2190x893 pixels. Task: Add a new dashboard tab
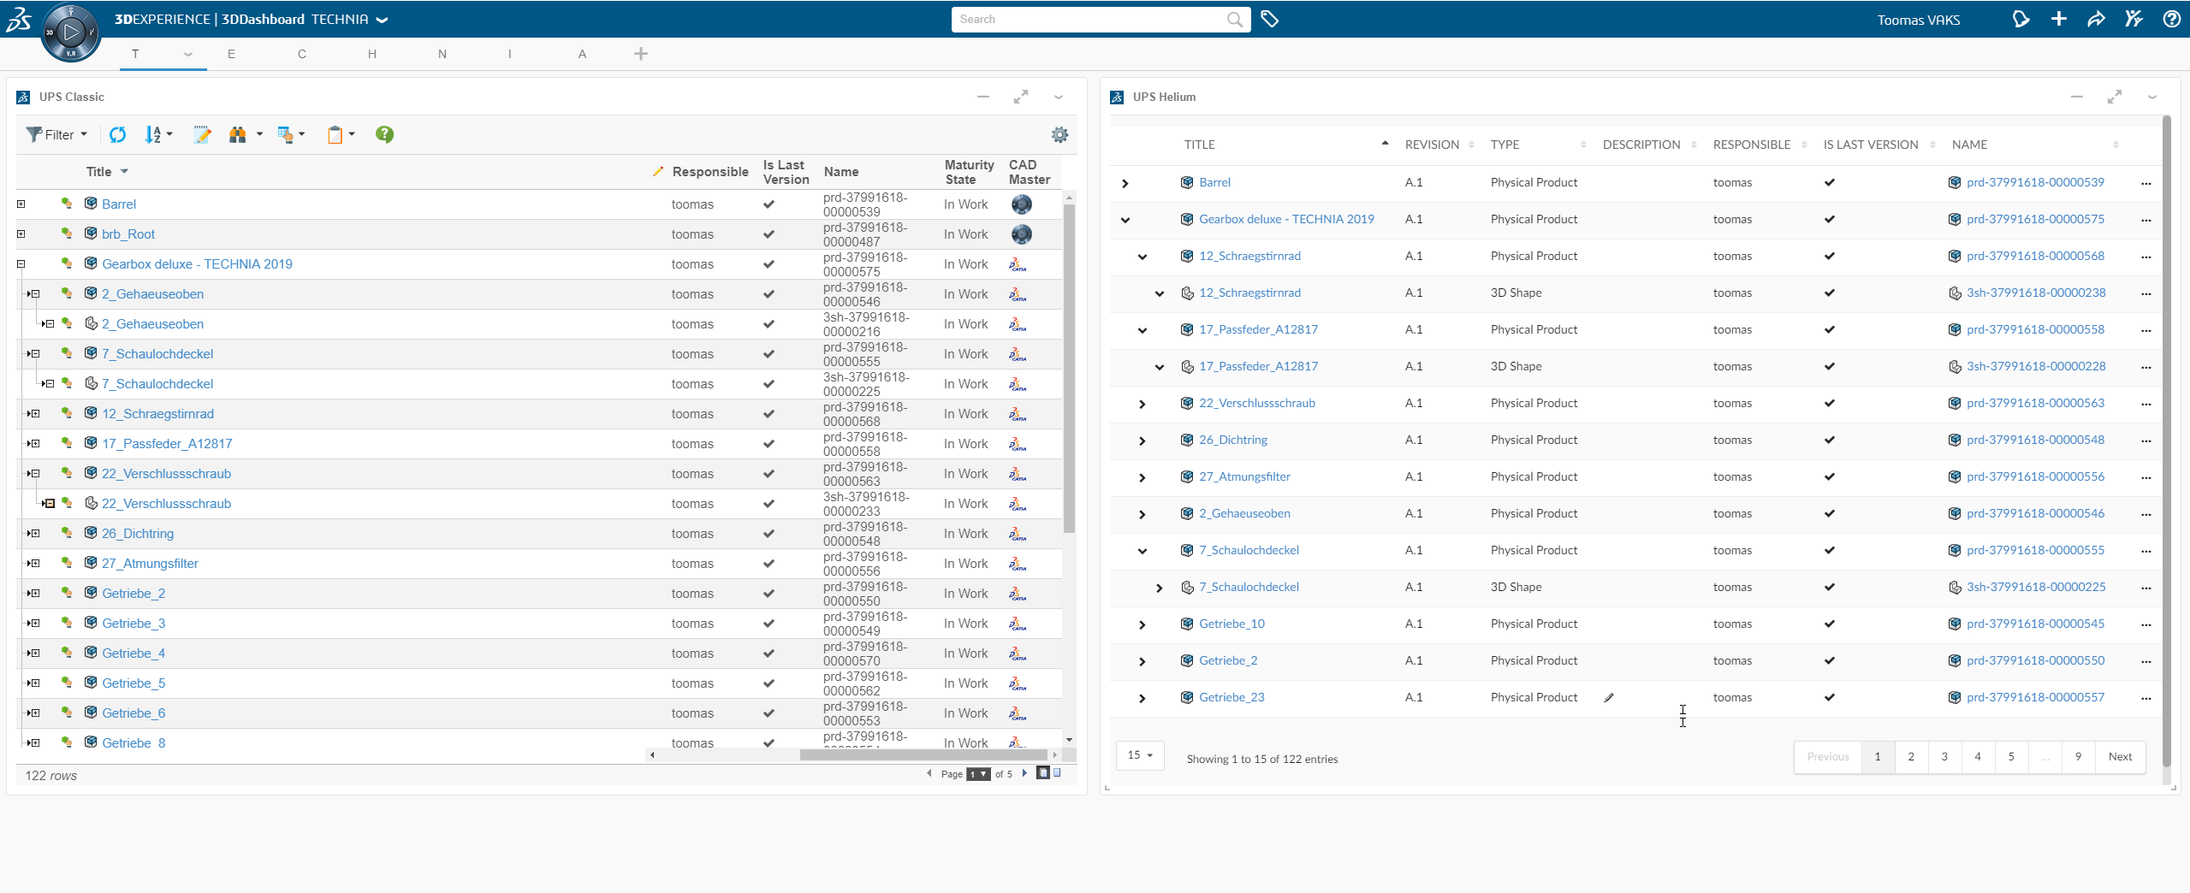[x=640, y=54]
